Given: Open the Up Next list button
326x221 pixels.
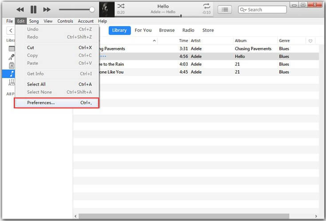Looking at the screenshot, I should point(225,9).
